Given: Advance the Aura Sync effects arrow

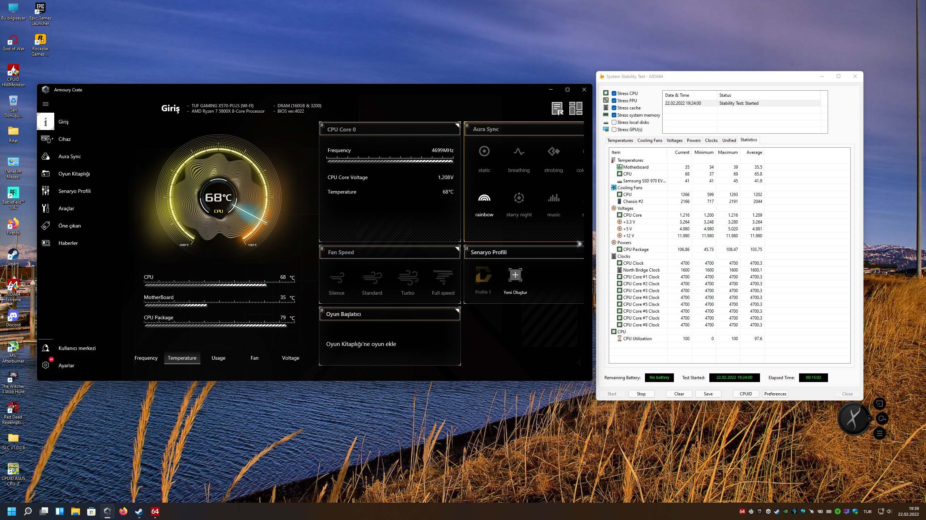Looking at the screenshot, I should tap(580, 244).
